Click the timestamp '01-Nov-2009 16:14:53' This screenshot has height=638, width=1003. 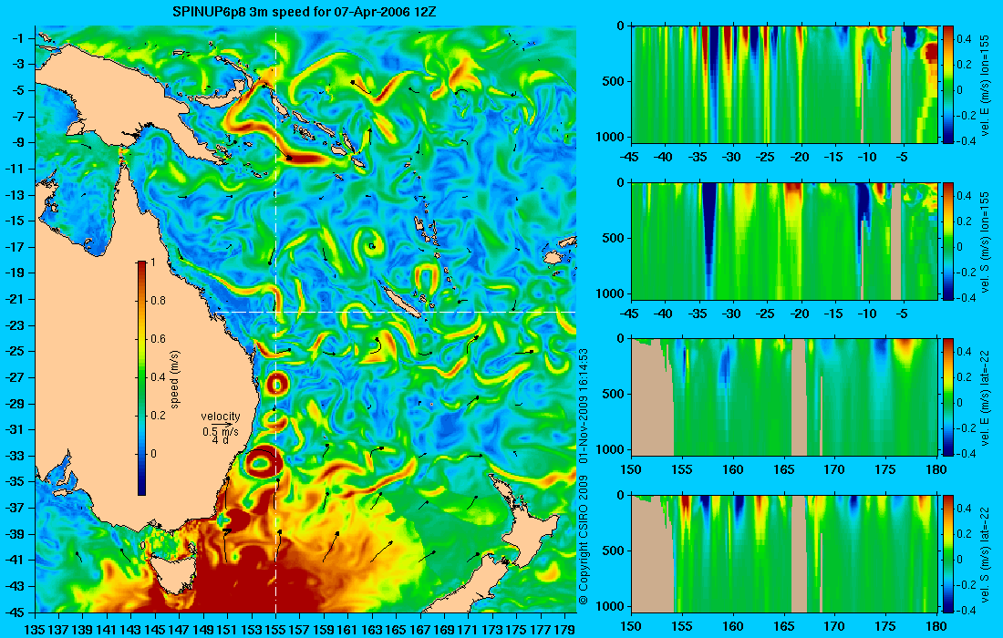point(583,406)
